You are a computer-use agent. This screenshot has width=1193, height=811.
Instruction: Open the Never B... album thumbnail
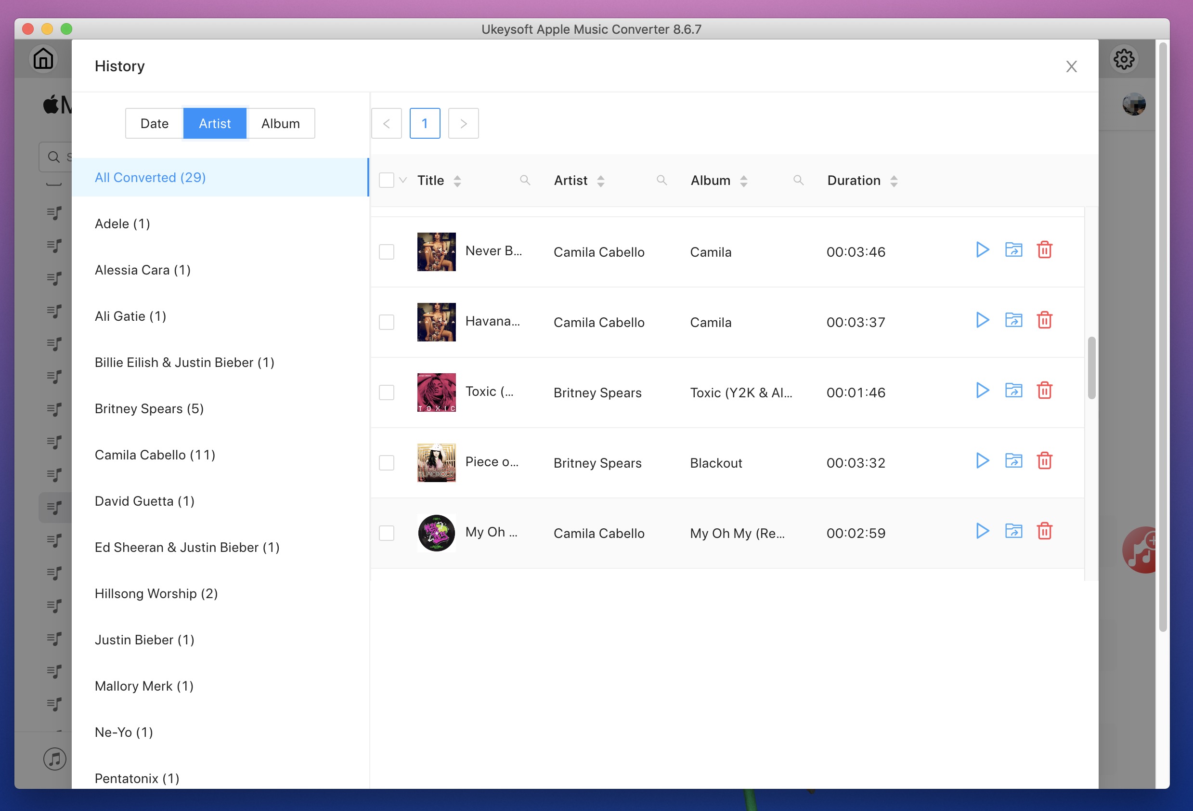coord(436,252)
